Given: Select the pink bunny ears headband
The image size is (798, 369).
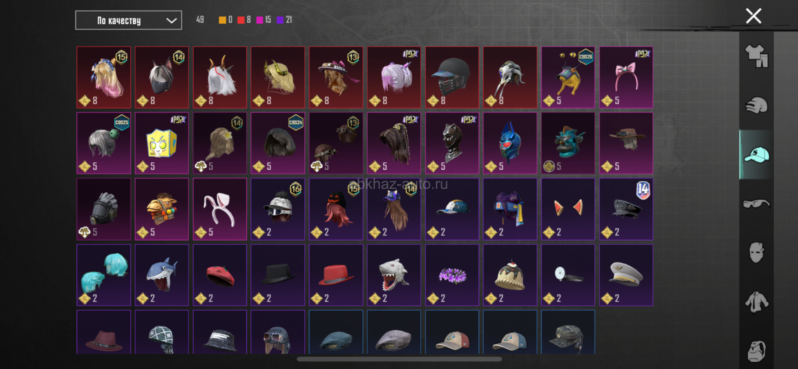Looking at the screenshot, I should 220,209.
